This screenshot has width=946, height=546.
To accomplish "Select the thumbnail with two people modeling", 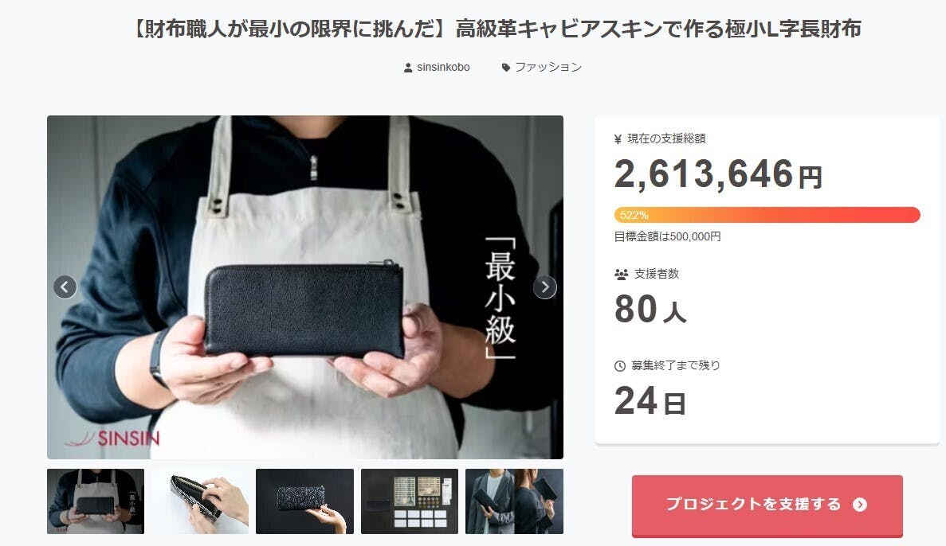I will pos(514,501).
